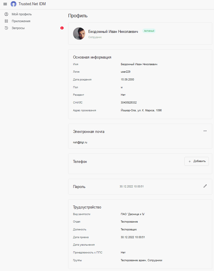Click the email address nsh@digt.ru
The height and width of the screenshot is (271, 214).
click(x=80, y=142)
